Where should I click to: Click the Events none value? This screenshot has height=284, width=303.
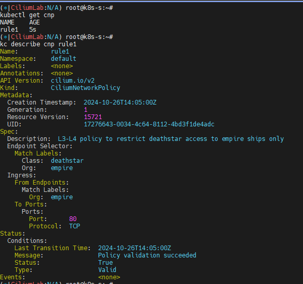click(109, 277)
